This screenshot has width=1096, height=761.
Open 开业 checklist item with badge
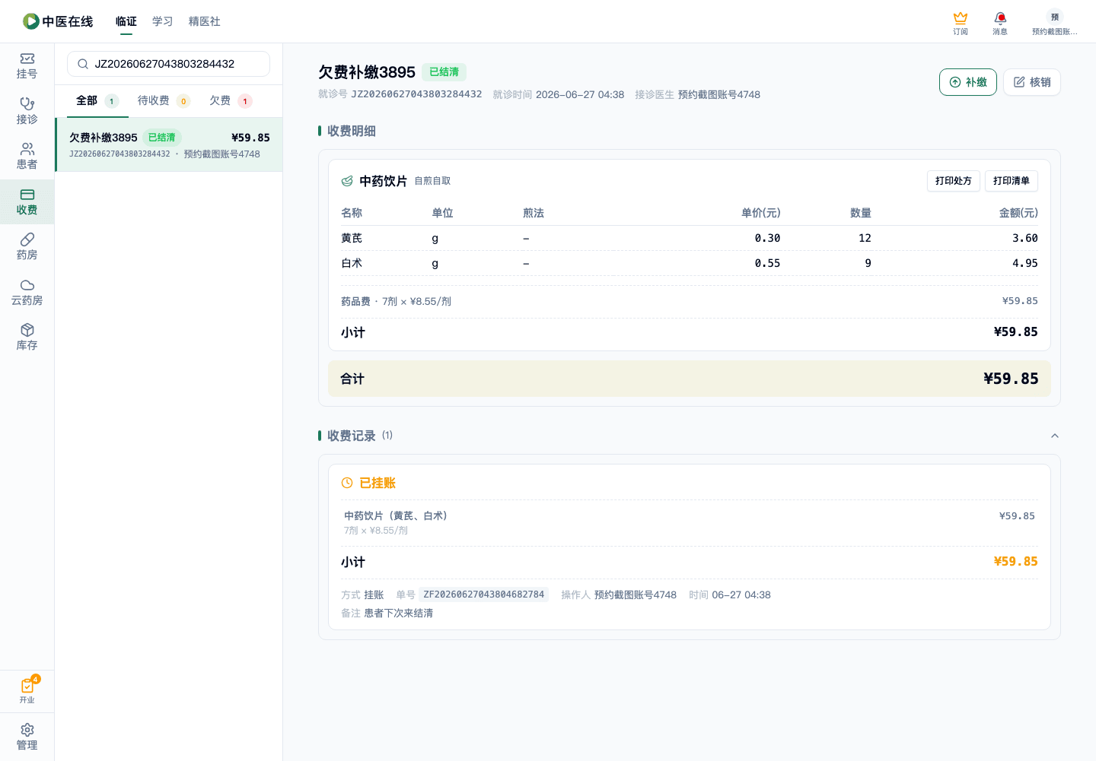click(x=27, y=690)
